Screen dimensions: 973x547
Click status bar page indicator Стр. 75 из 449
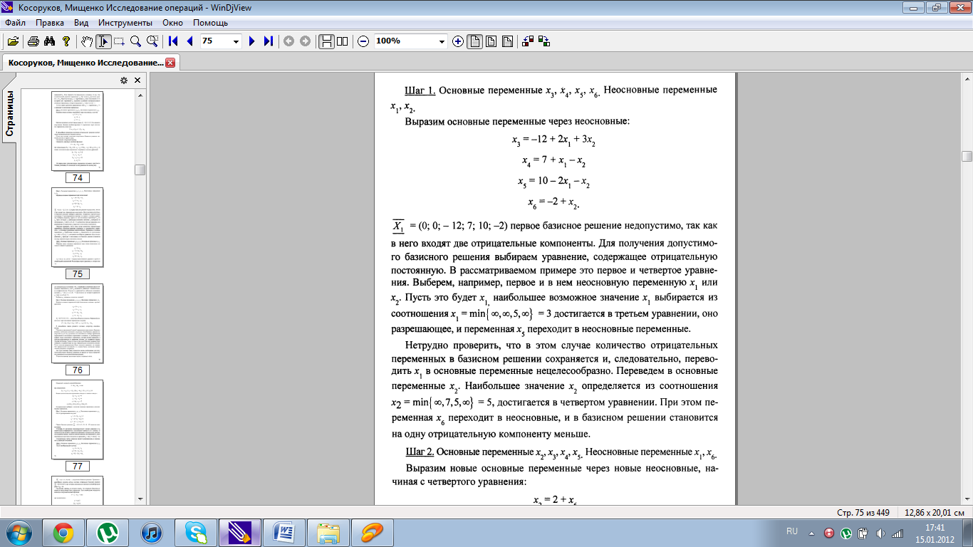click(864, 513)
